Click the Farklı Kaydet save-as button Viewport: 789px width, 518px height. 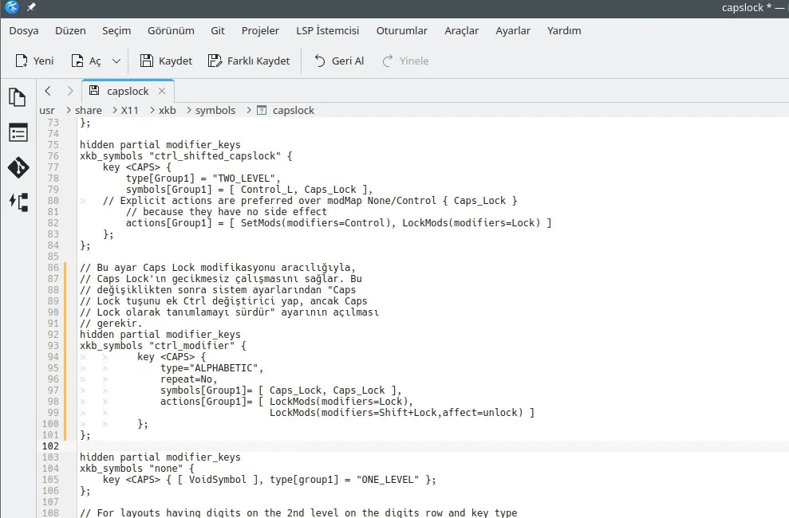coord(249,61)
